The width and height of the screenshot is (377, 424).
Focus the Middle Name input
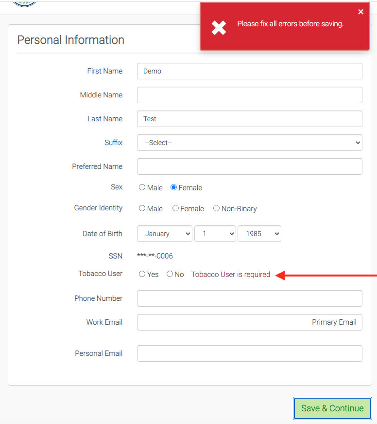249,95
